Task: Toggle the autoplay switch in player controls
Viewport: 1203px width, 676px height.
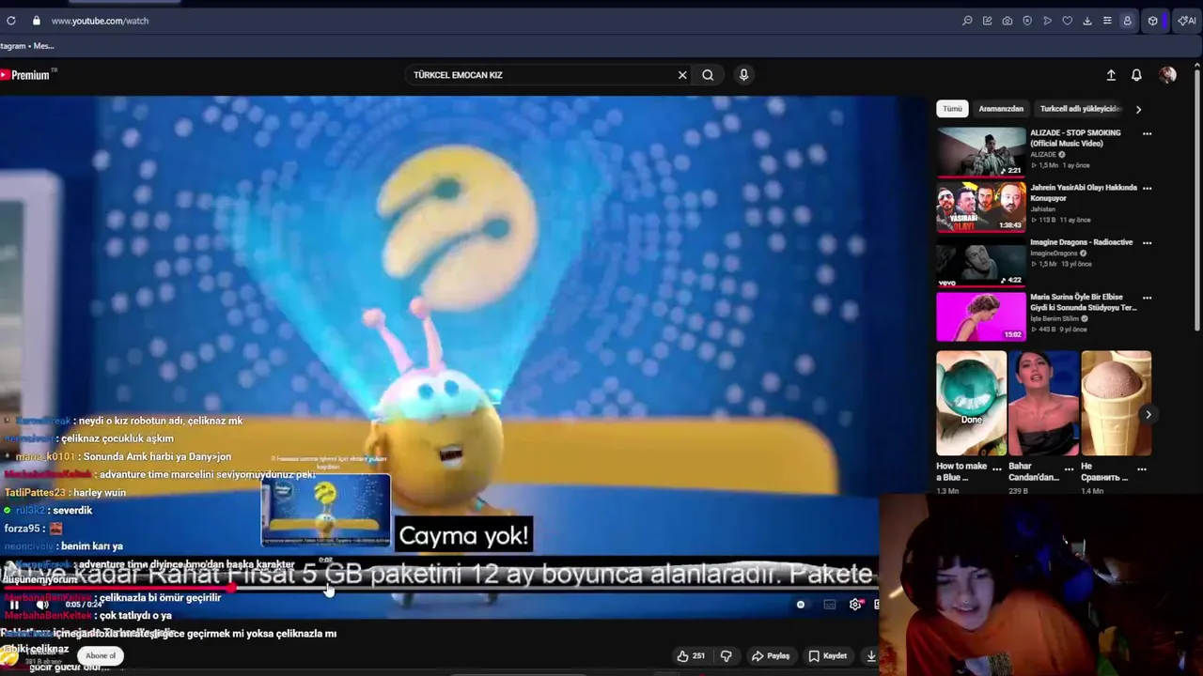Action: (x=800, y=605)
